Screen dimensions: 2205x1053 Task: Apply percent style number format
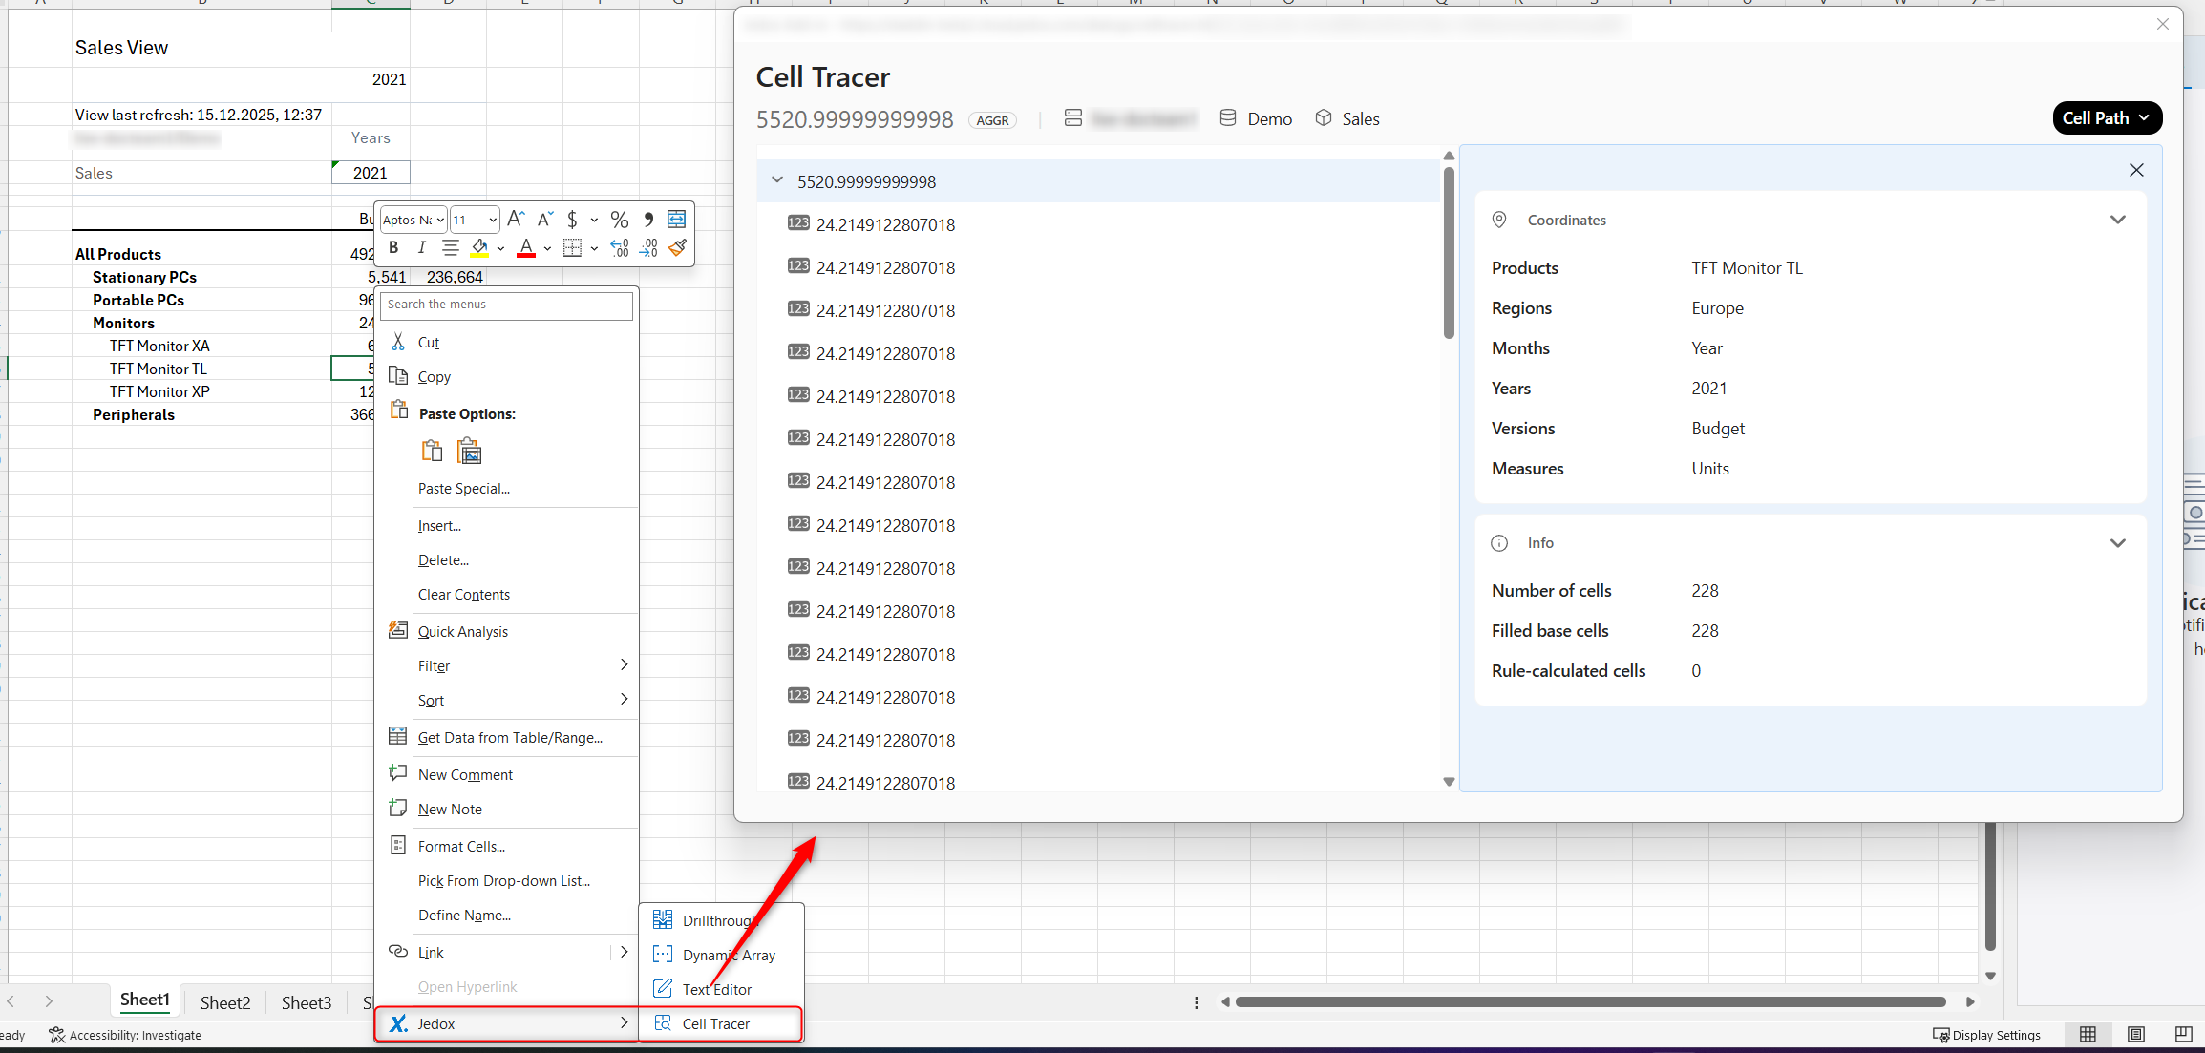point(619,220)
